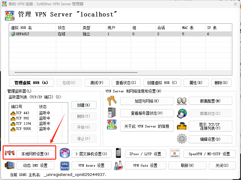Open VPN Azure 设置
The width and height of the screenshot is (241, 180).
91,165
